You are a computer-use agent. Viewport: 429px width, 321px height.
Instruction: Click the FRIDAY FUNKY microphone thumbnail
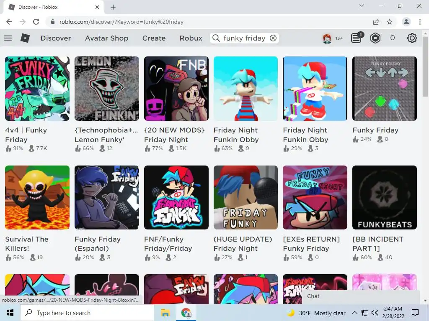246,197
